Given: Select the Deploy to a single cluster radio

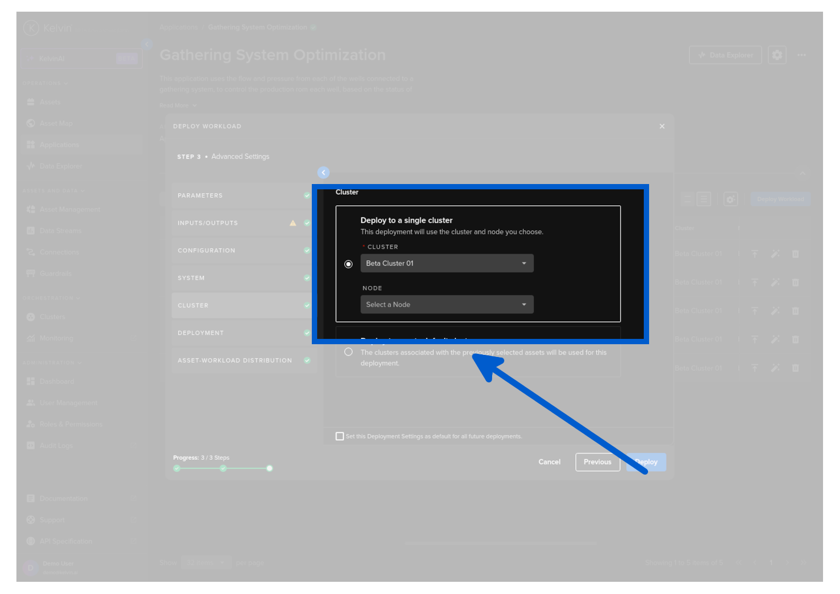Looking at the screenshot, I should pyautogui.click(x=348, y=264).
